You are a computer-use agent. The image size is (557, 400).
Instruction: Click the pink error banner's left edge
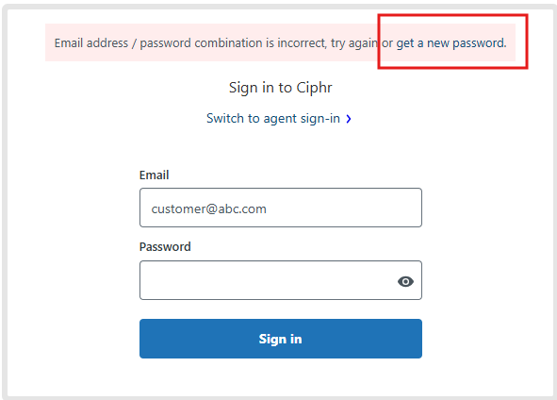tap(48, 42)
